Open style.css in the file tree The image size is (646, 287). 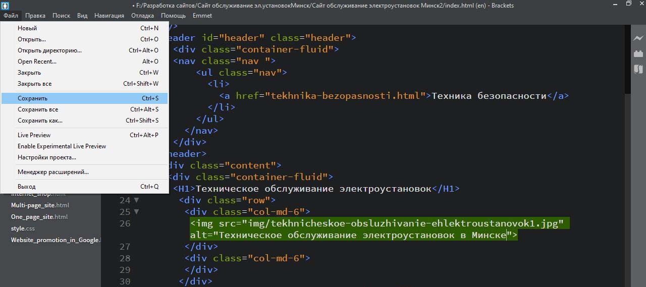(23, 228)
